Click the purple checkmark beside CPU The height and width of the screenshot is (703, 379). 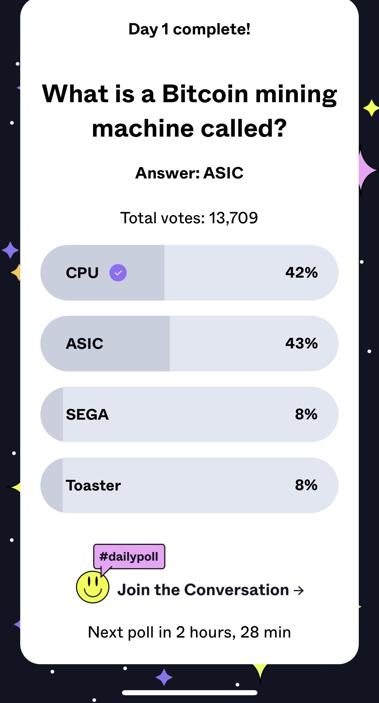click(x=118, y=273)
